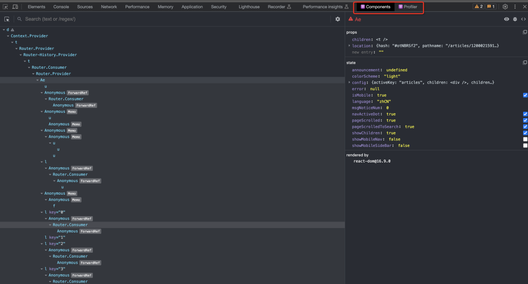Switch to the Elements tab
This screenshot has width=528, height=284.
[36, 7]
